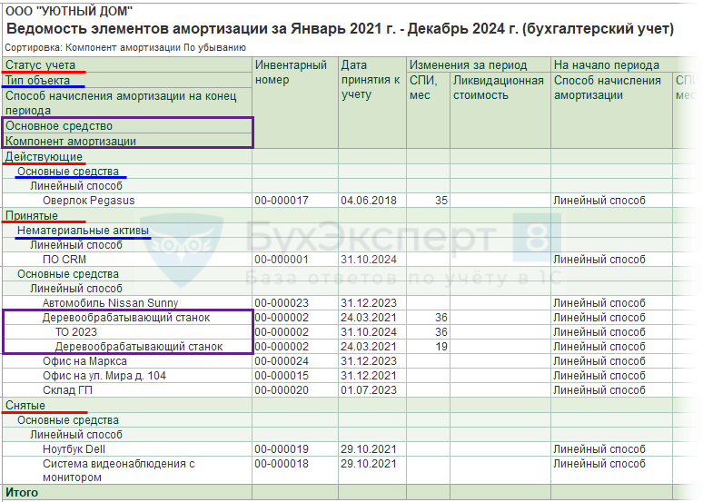Click 'Линейный способ' value in Оверлок Pegasus row
This screenshot has height=502, width=703.
[599, 201]
